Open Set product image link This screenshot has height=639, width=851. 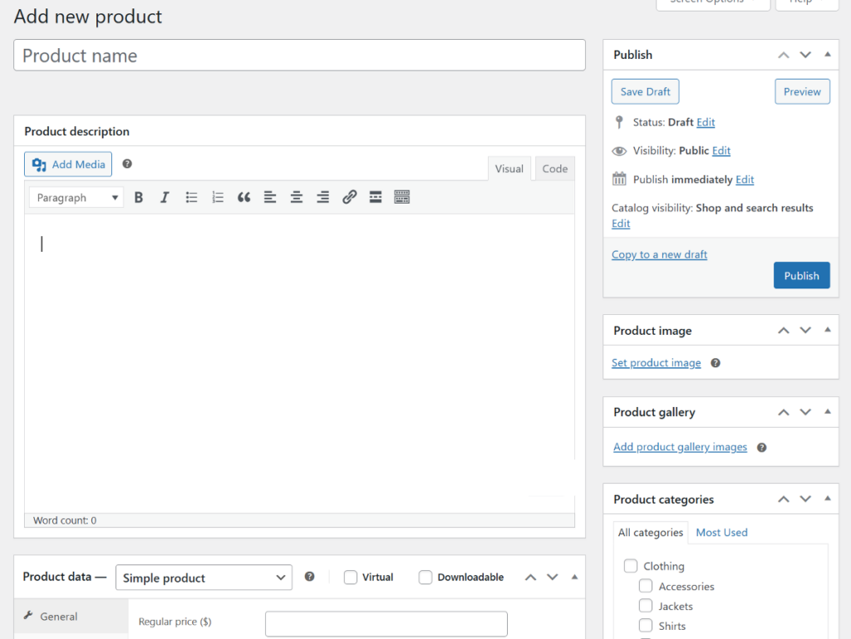(656, 362)
